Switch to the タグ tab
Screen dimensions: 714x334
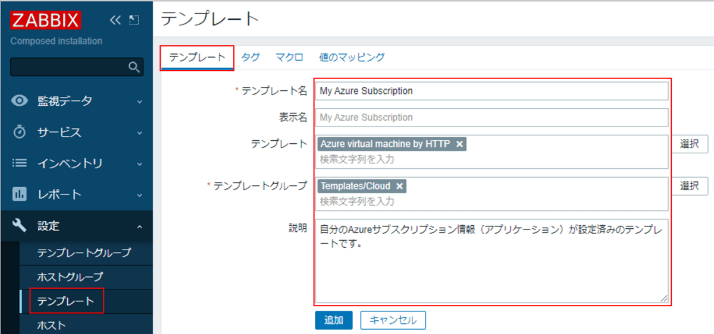[250, 57]
